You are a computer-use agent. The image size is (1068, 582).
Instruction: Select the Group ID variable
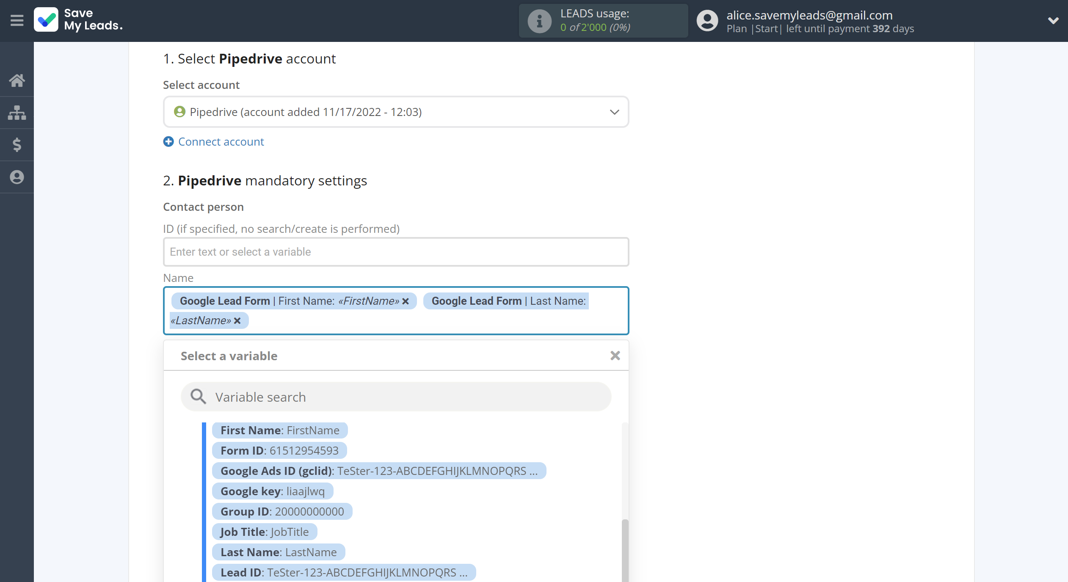point(282,512)
